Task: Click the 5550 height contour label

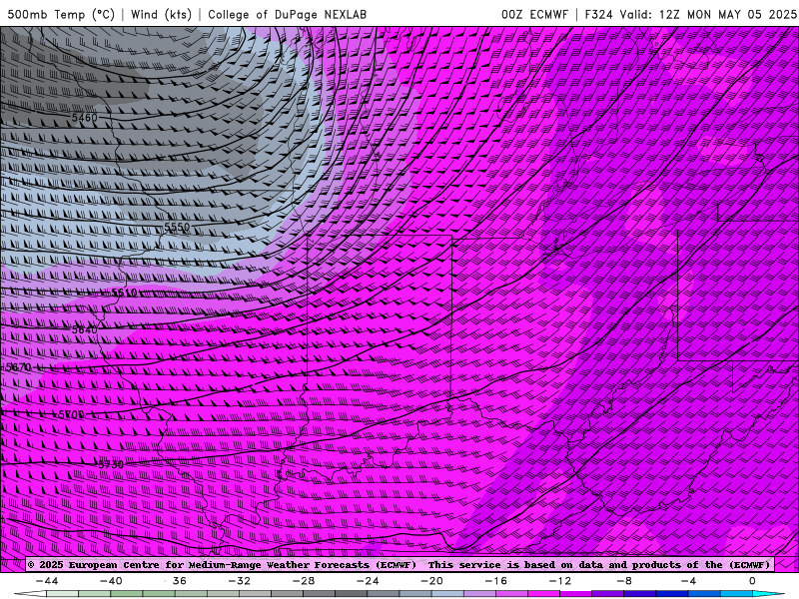Action: coord(177,227)
